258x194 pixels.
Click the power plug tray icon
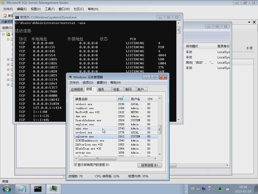[228, 189]
